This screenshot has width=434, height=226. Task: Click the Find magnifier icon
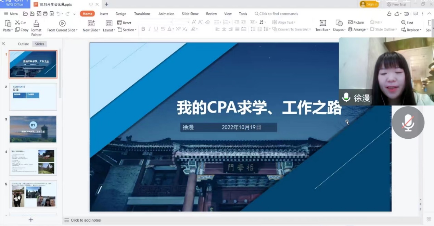tap(404, 23)
